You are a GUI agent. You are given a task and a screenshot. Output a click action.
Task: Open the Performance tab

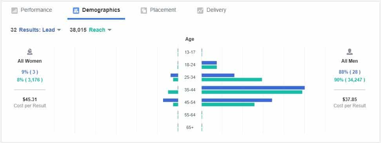pyautogui.click(x=32, y=10)
